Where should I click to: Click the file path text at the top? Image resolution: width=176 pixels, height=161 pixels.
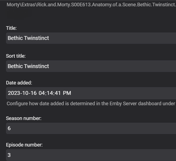(90, 5)
